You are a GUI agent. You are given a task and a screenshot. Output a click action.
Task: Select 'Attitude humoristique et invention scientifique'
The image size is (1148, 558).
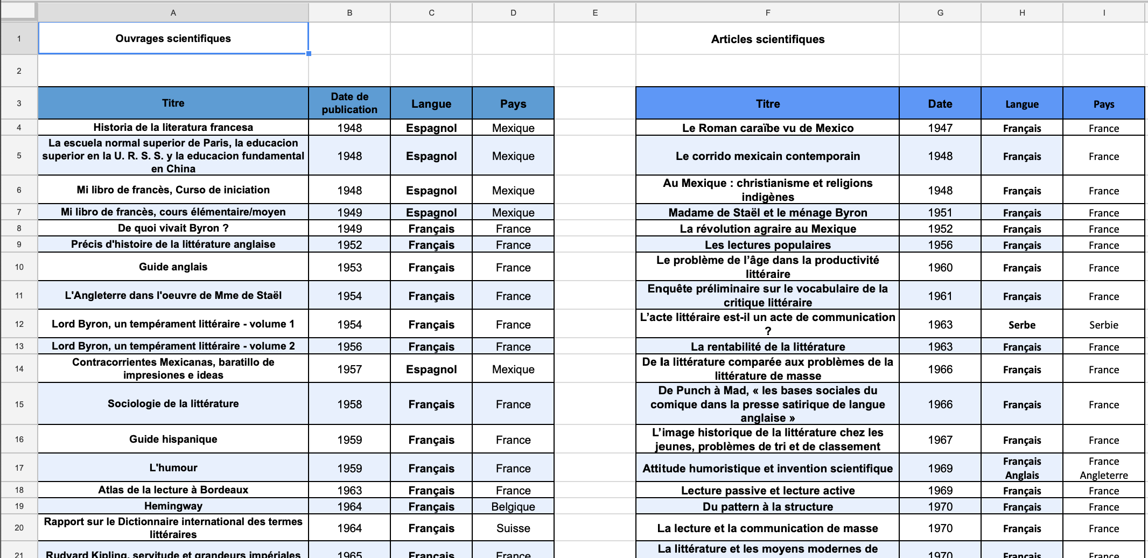click(767, 468)
